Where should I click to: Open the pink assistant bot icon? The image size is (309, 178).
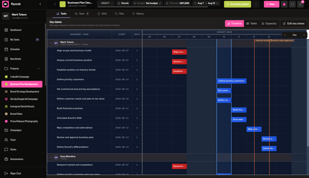click(284, 4)
